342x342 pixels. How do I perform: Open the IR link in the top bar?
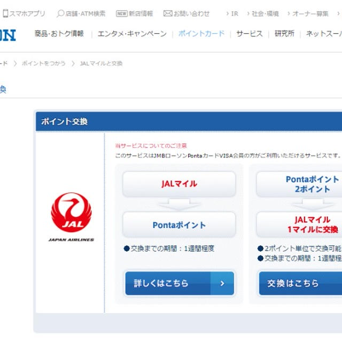pyautogui.click(x=235, y=14)
